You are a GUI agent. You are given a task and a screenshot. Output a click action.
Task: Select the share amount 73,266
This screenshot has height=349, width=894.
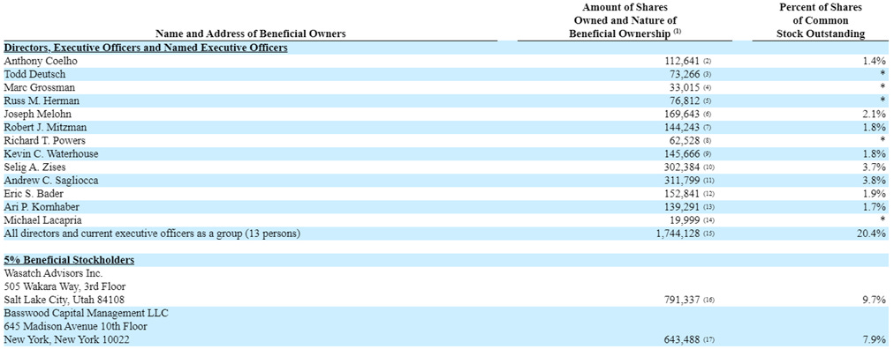[685, 74]
